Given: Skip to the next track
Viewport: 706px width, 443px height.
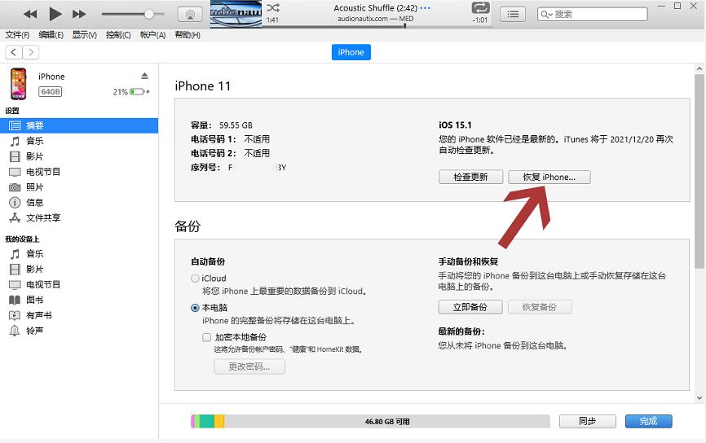Looking at the screenshot, I should [79, 14].
